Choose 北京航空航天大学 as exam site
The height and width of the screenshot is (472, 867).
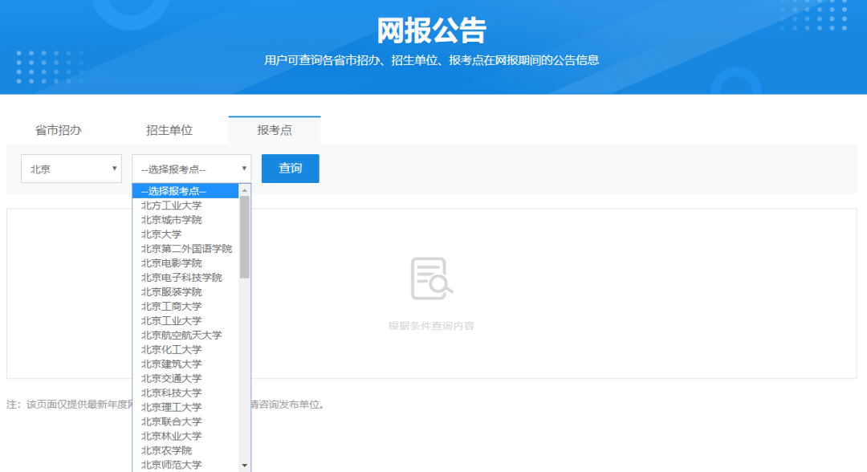pos(187,335)
